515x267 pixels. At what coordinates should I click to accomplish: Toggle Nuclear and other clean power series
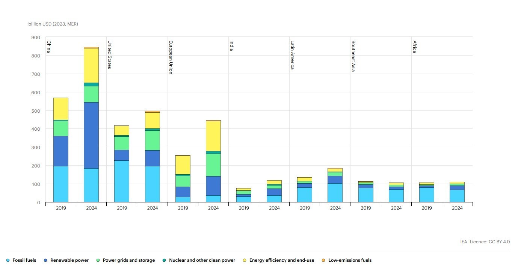(x=202, y=260)
